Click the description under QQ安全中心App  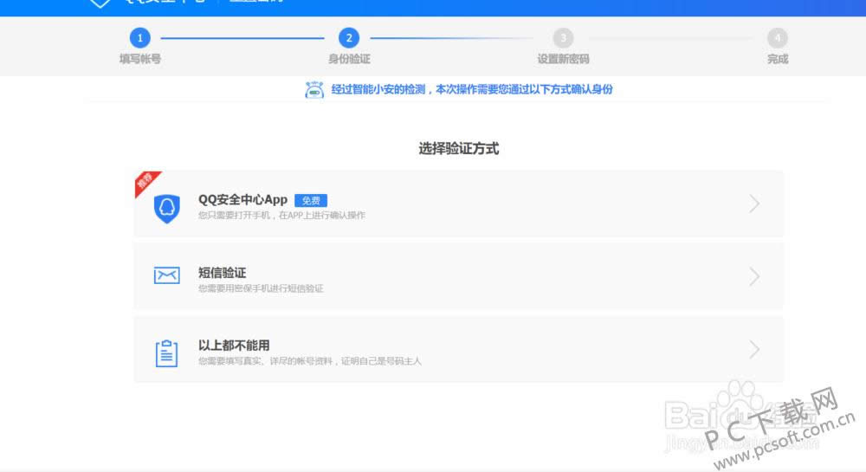coord(281,216)
